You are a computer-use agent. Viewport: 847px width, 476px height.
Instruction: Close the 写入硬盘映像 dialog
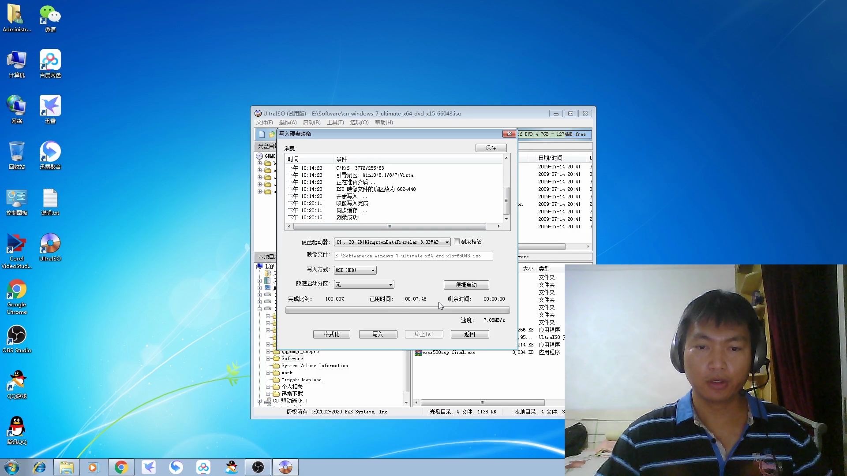(x=509, y=134)
